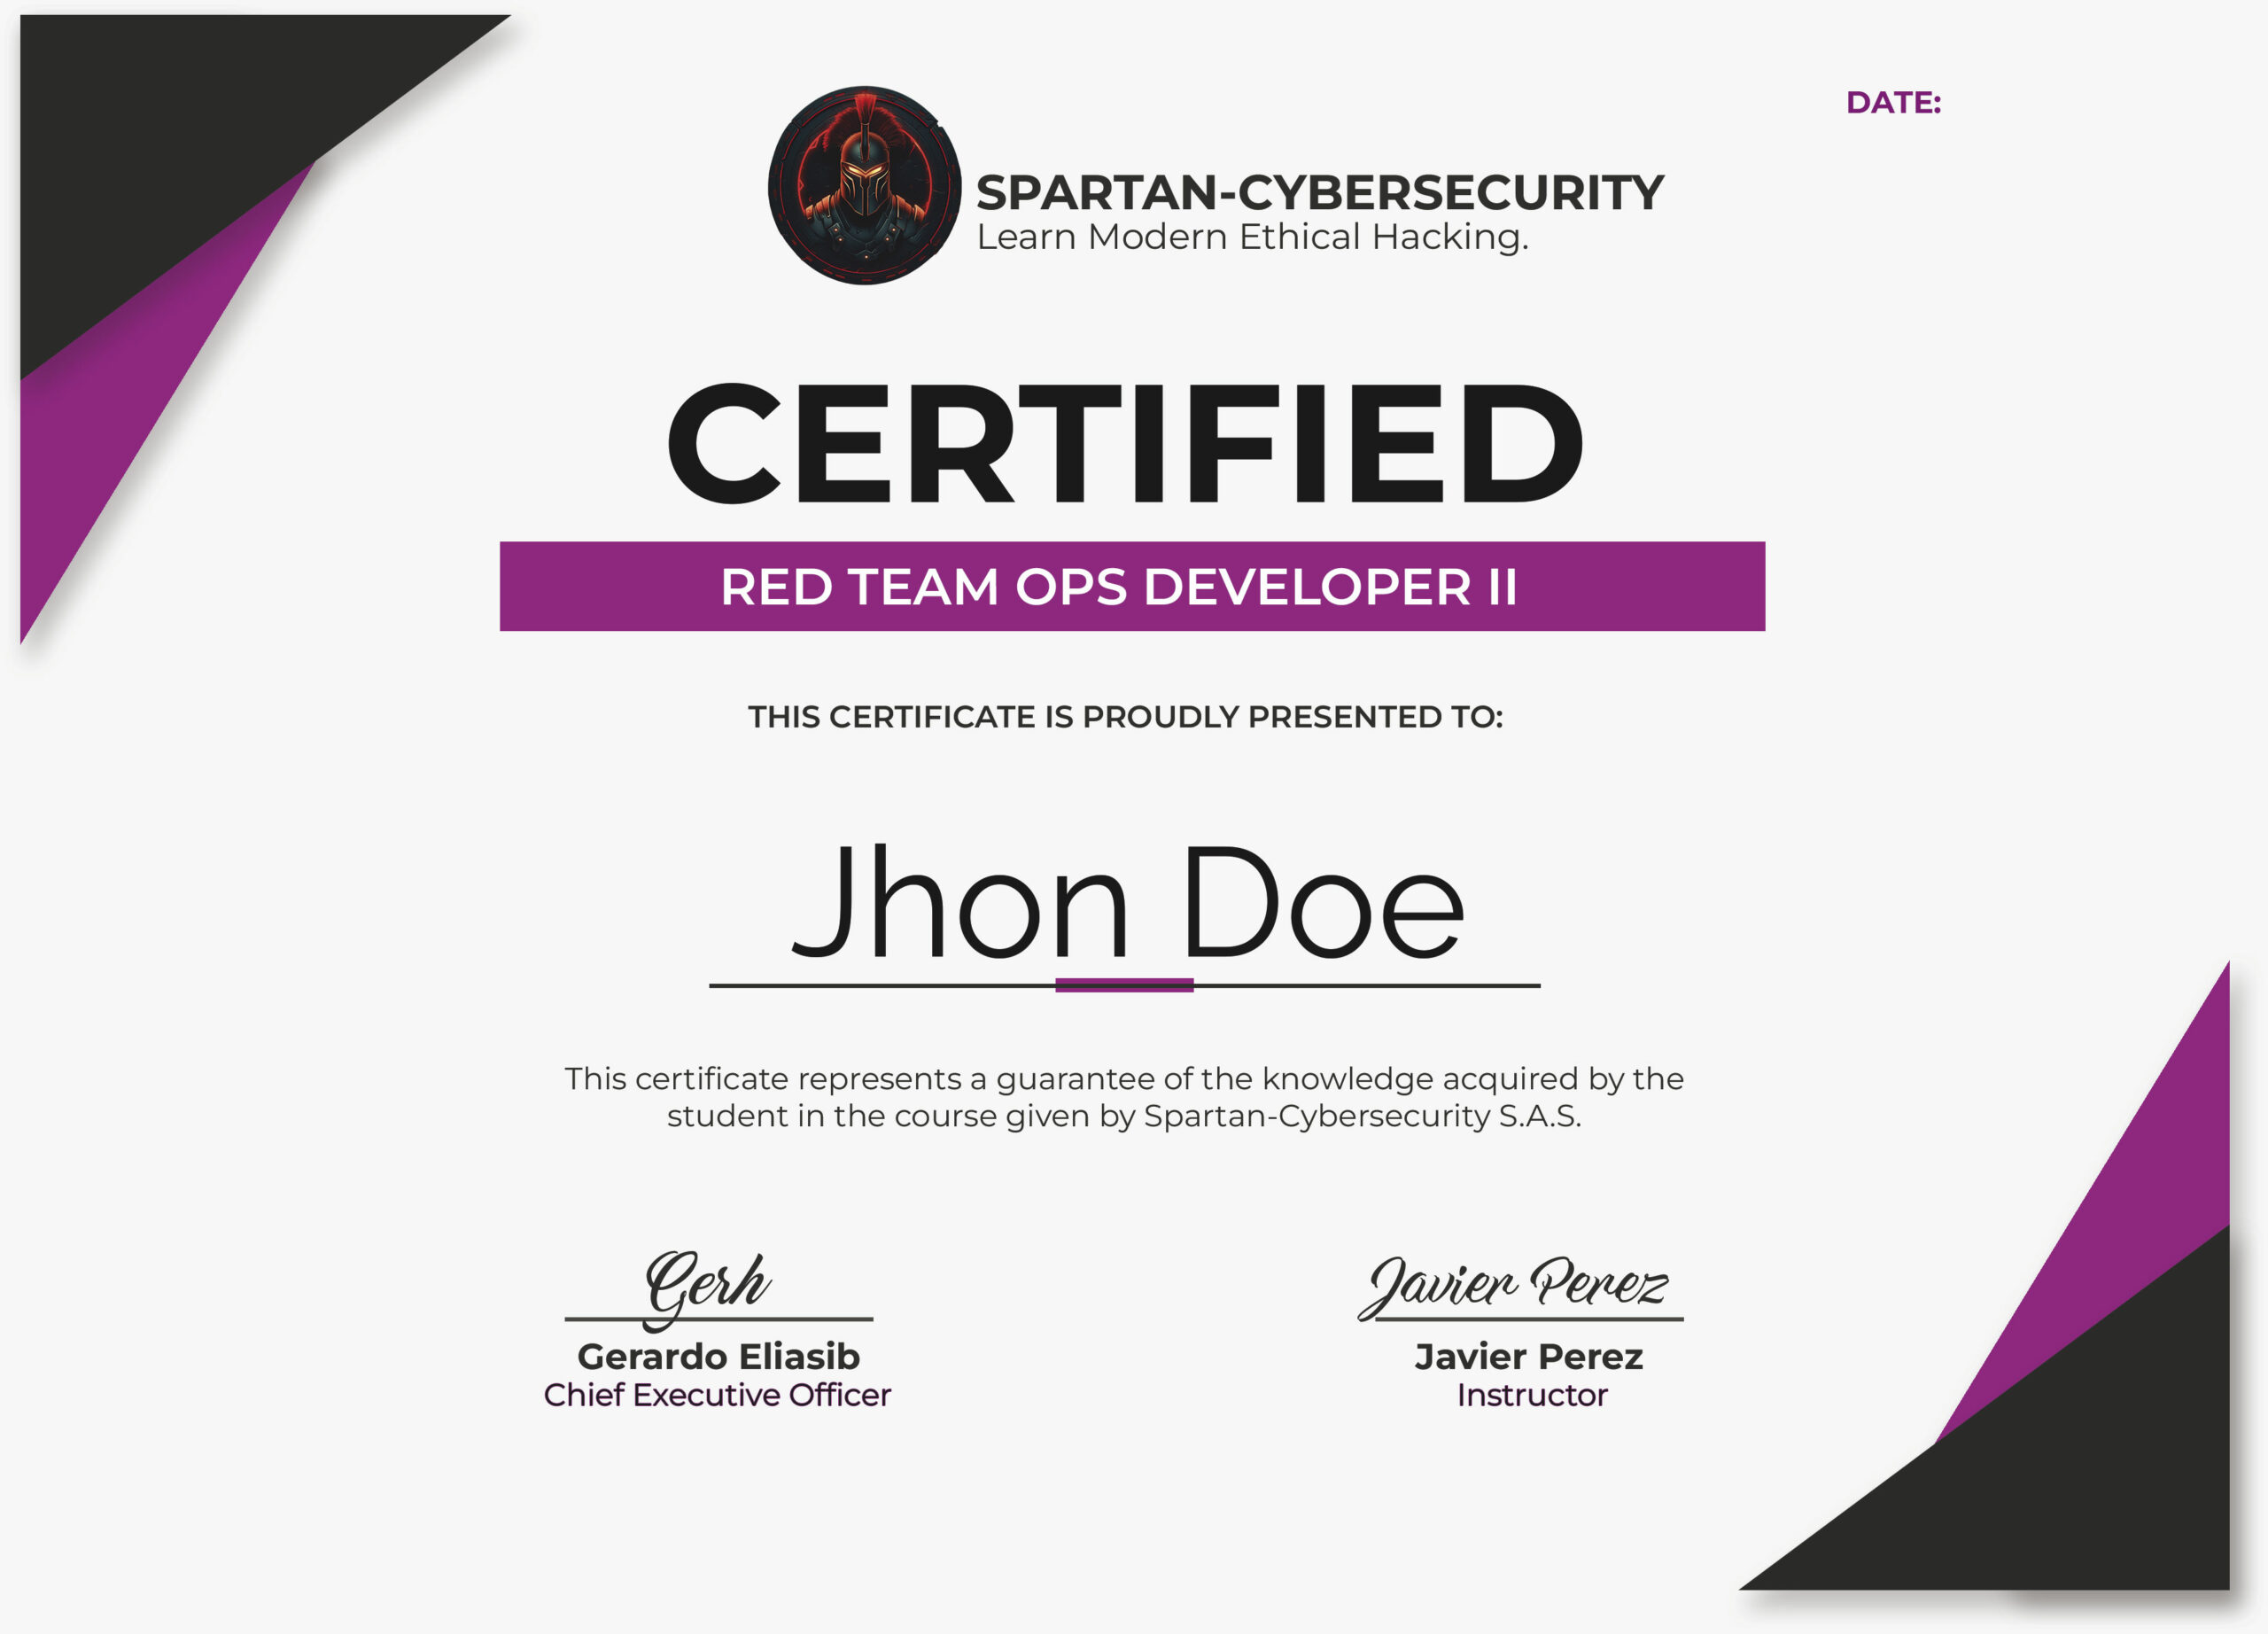The height and width of the screenshot is (1634, 2268).
Task: Click the DATE: label
Action: [1893, 102]
